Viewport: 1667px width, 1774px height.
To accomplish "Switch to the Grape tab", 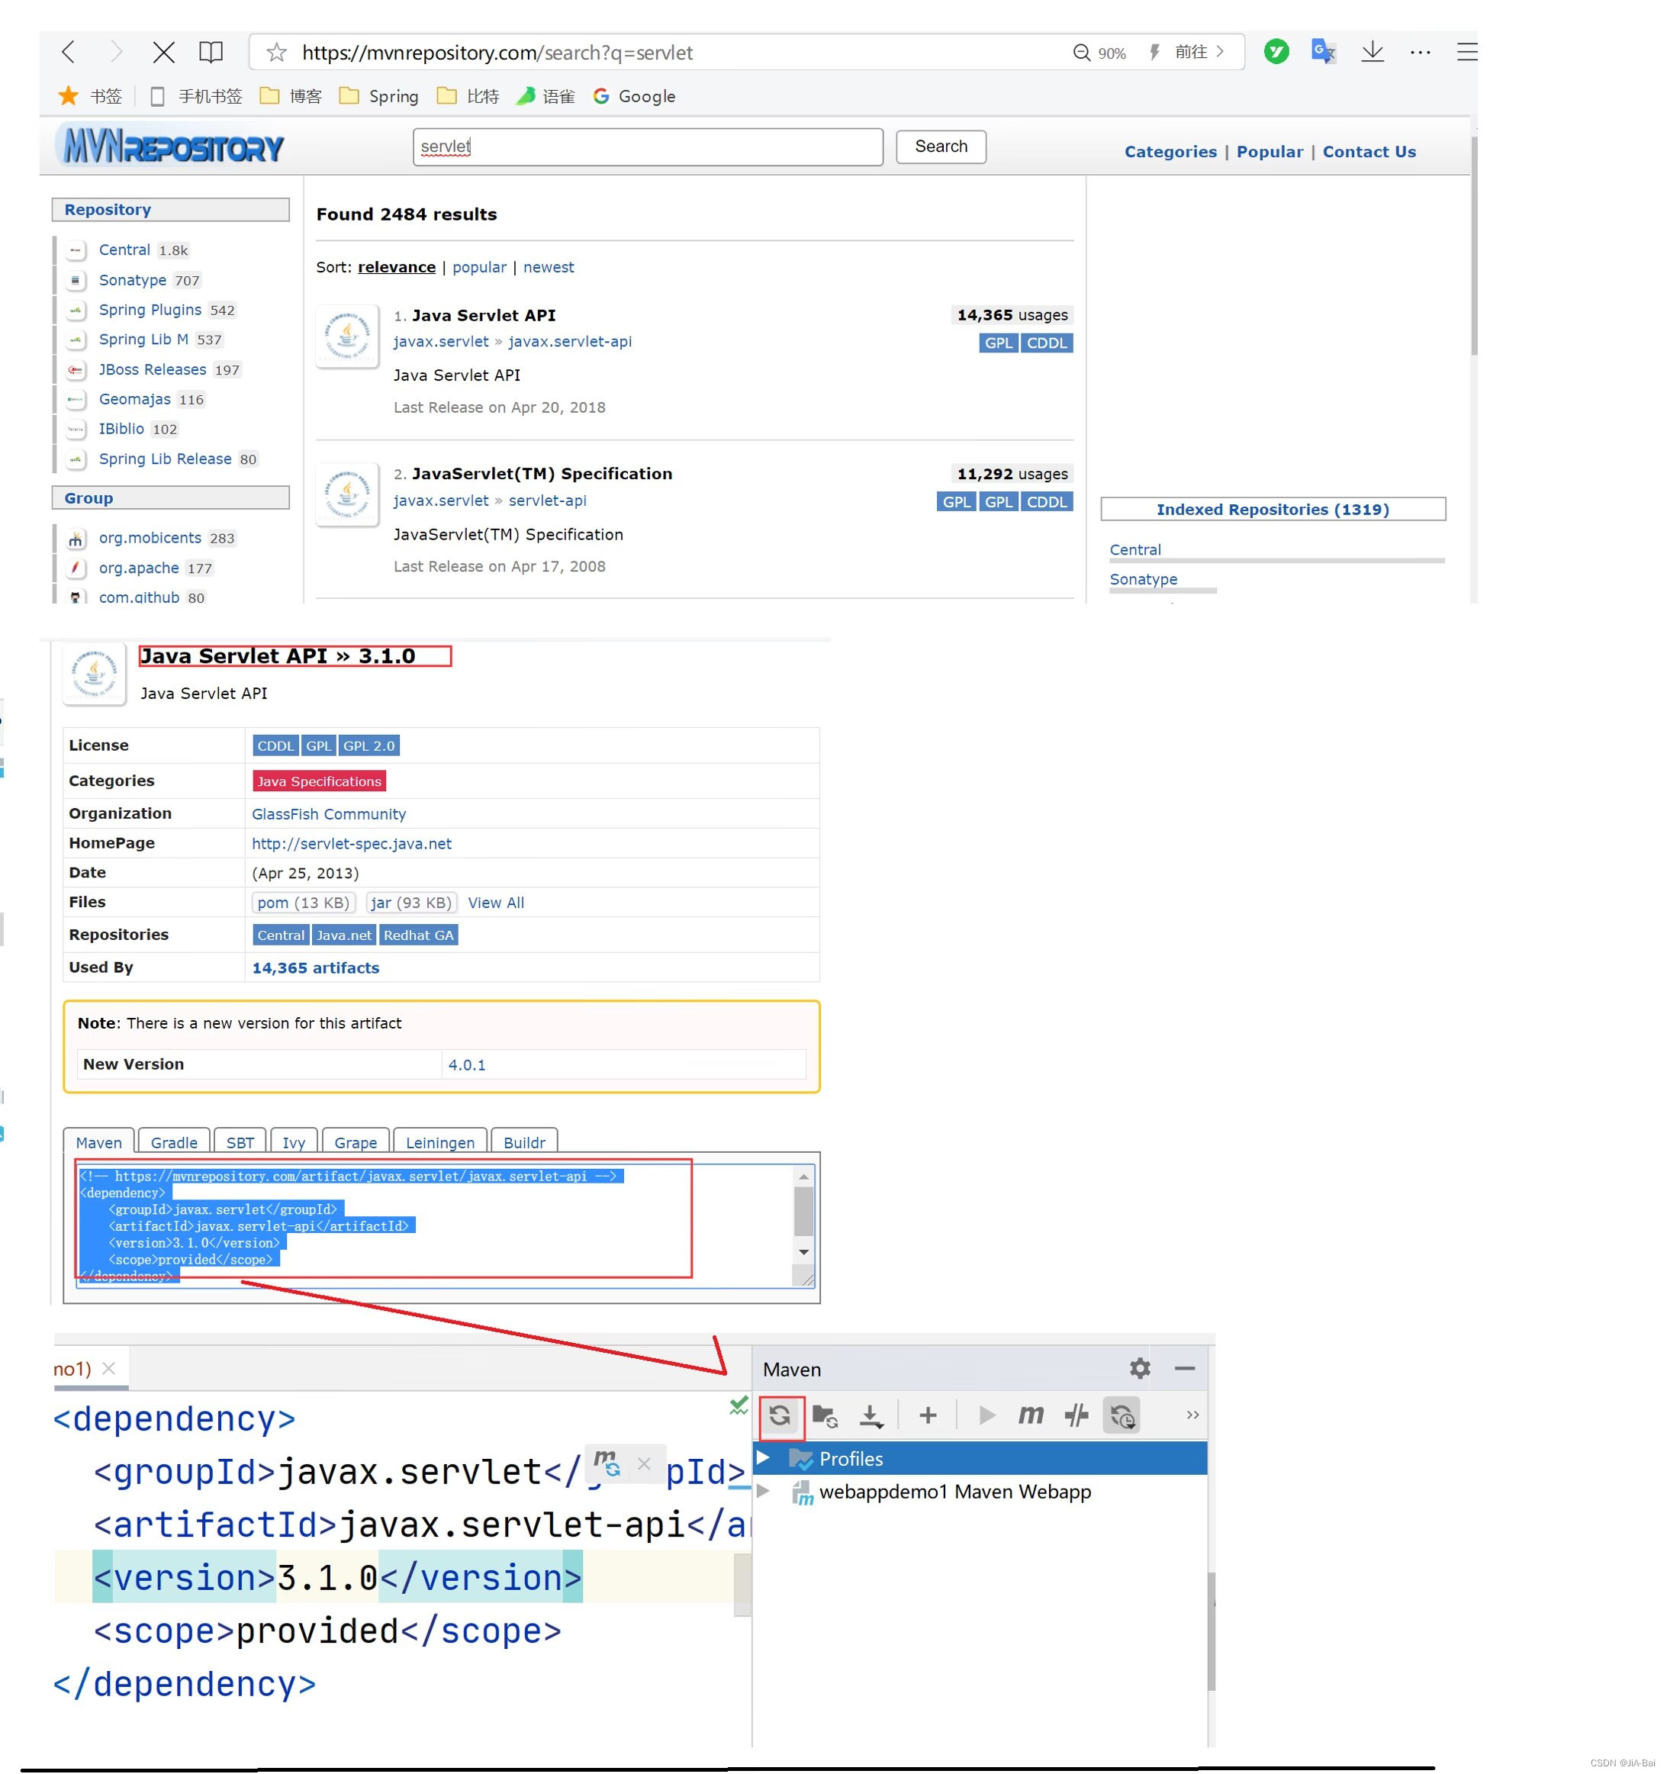I will click(356, 1142).
